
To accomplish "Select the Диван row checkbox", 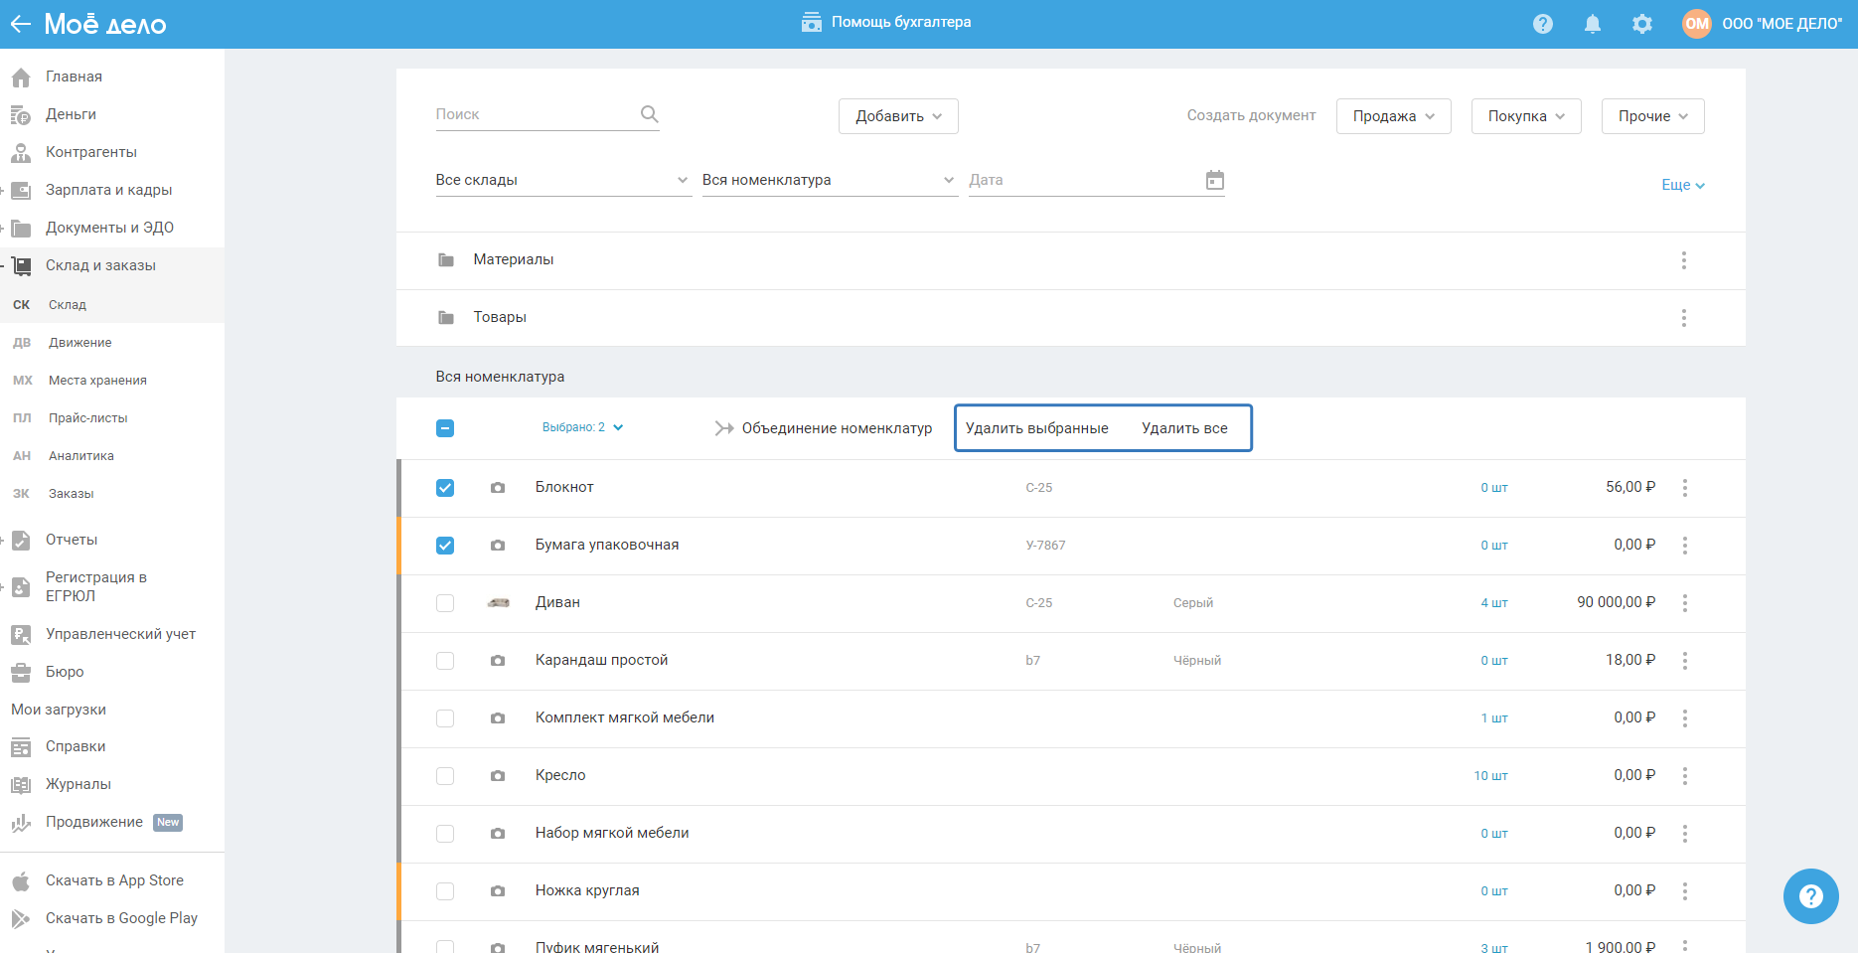I will coord(445,603).
